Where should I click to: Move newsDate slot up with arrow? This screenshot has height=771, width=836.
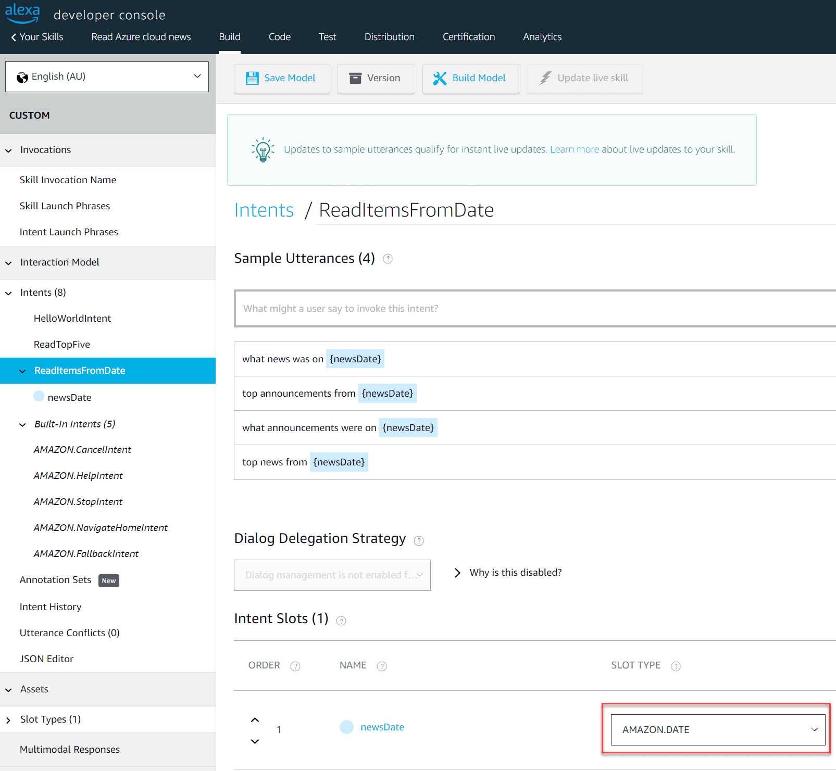(x=255, y=720)
